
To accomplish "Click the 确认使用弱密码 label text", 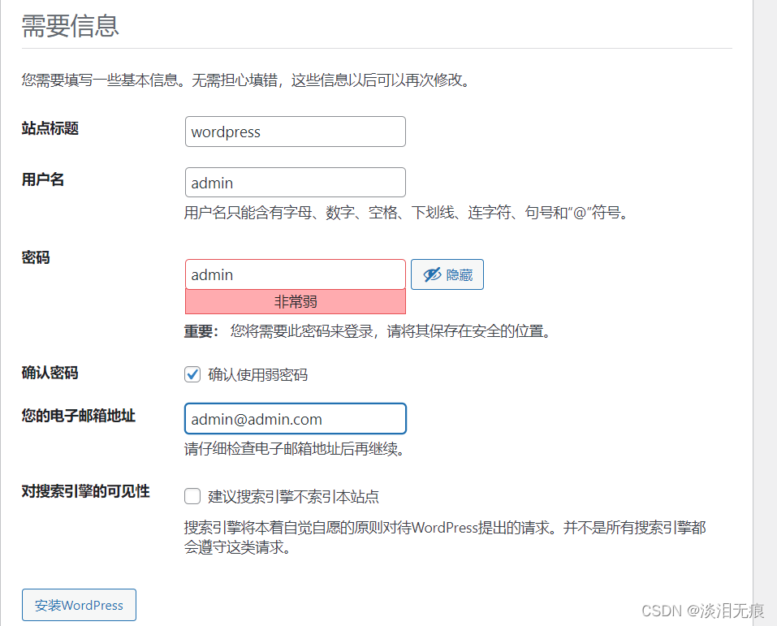I will [x=257, y=375].
